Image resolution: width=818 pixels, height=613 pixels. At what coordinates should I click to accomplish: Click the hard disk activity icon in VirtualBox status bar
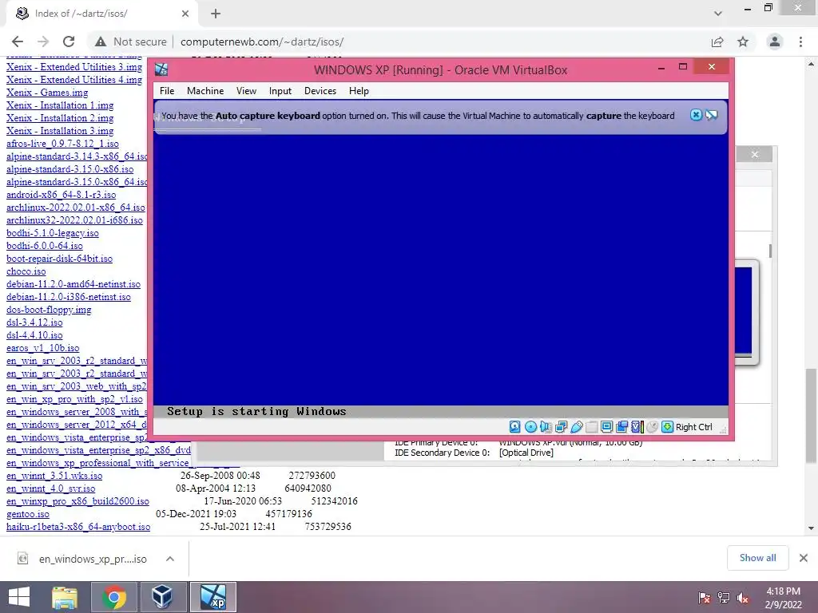pos(514,427)
